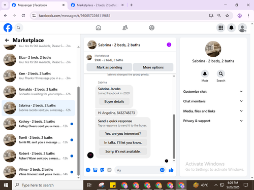
Task: Click Mark as pending button
Action: pyautogui.click(x=109, y=67)
